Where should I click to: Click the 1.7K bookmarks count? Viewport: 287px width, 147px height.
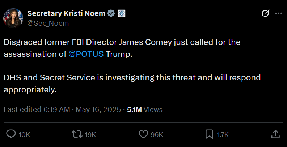[223, 135]
